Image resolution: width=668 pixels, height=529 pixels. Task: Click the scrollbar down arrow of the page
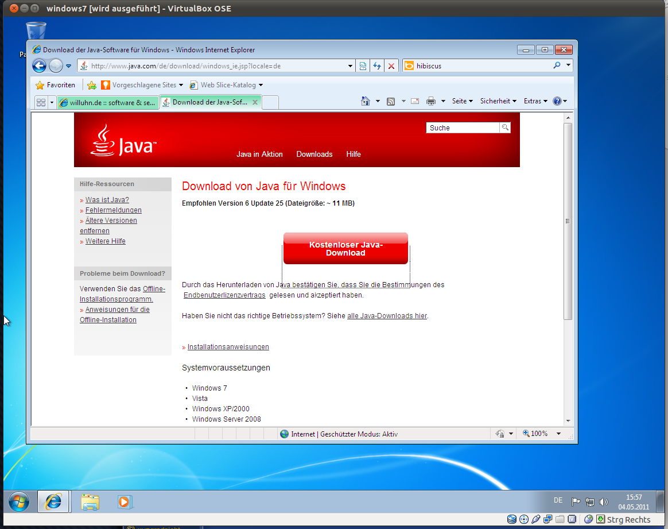pyautogui.click(x=568, y=420)
